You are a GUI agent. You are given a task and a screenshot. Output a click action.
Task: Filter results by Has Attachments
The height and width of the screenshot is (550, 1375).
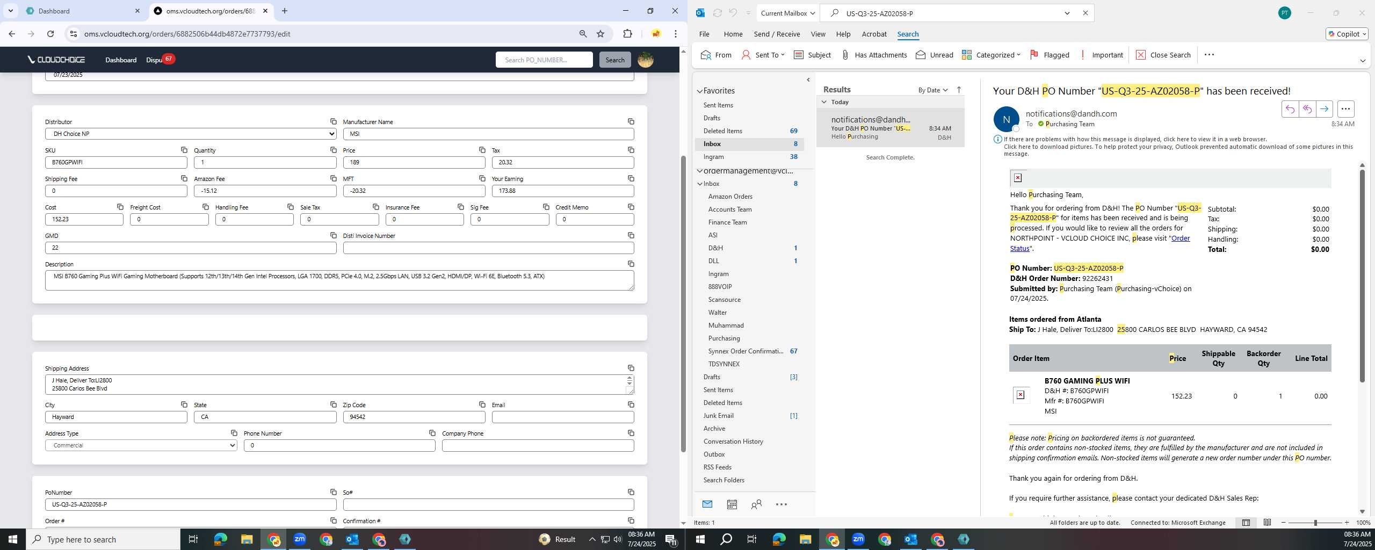pos(873,55)
